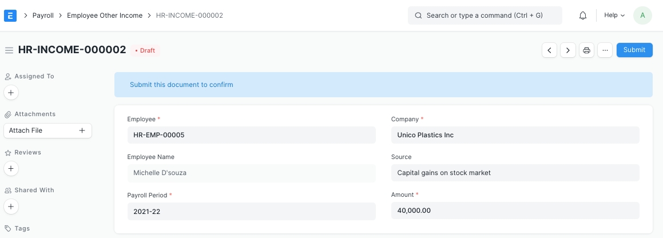Print this document using printer icon

coord(586,50)
